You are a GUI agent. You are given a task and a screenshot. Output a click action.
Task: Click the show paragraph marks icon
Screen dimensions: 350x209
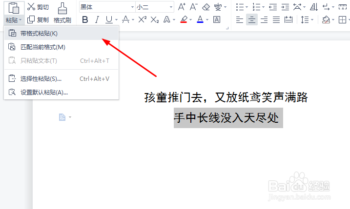(x=326, y=7)
